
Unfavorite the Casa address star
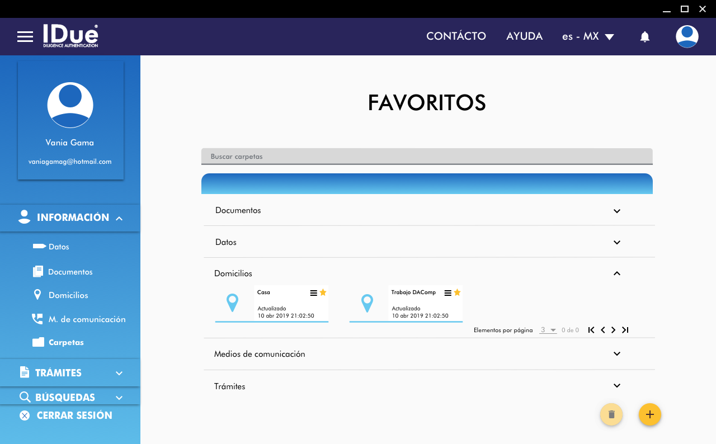323,292
